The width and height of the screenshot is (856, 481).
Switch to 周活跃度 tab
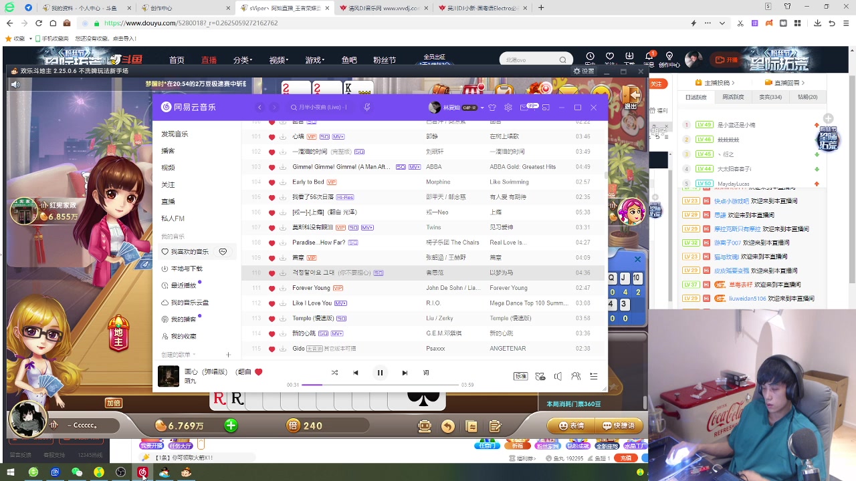point(733,97)
